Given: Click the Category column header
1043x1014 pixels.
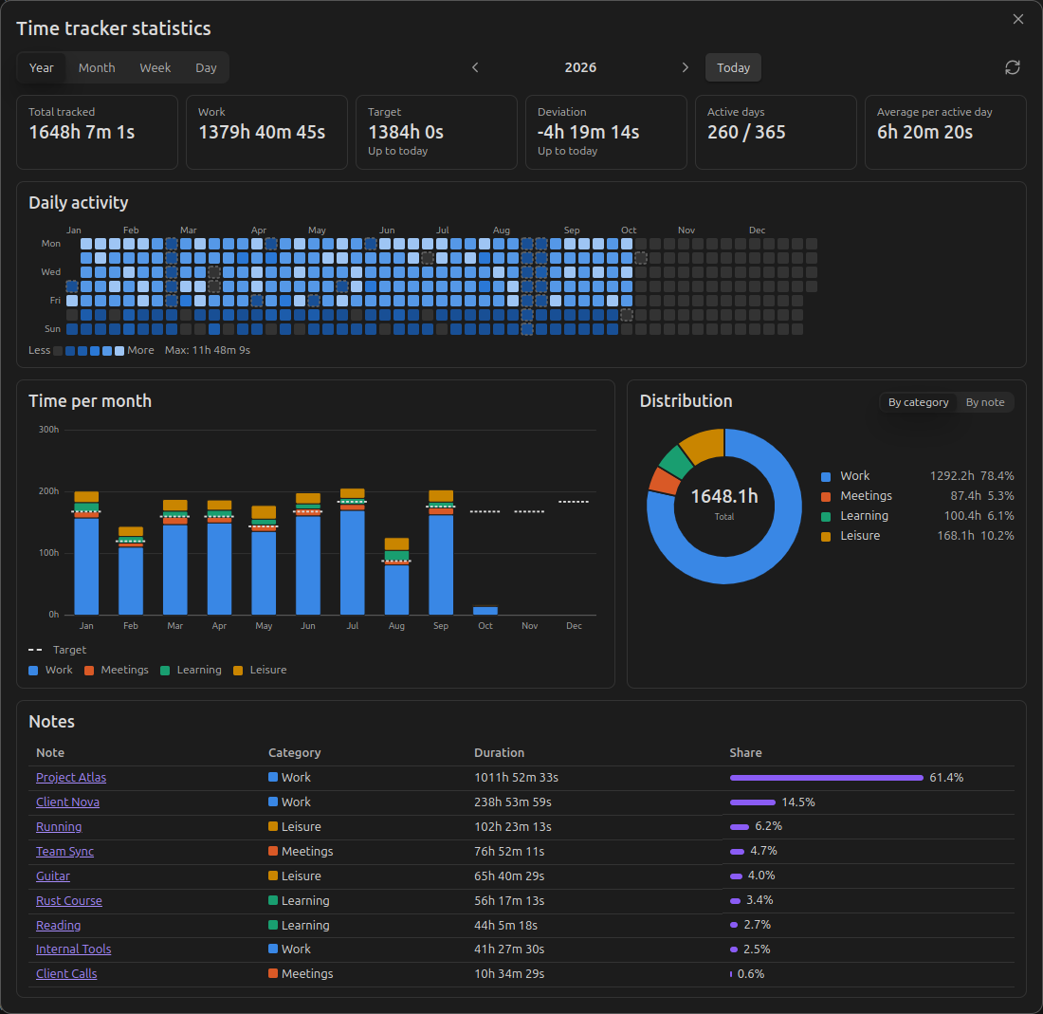Looking at the screenshot, I should coord(294,752).
